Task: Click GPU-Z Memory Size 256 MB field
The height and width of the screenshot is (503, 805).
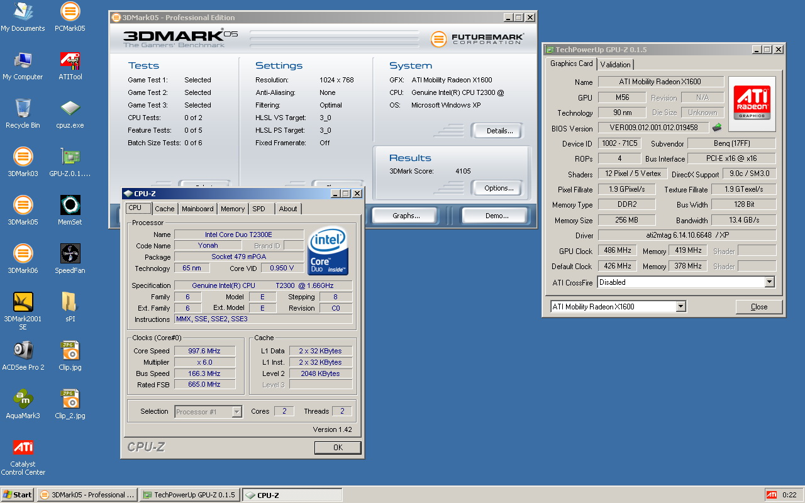Action: tap(626, 220)
